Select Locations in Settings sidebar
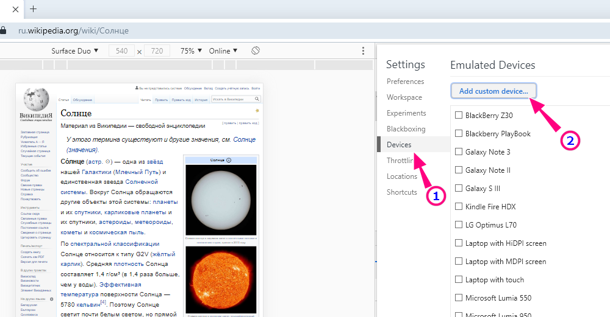Viewport: 610px width, 317px height. (402, 176)
